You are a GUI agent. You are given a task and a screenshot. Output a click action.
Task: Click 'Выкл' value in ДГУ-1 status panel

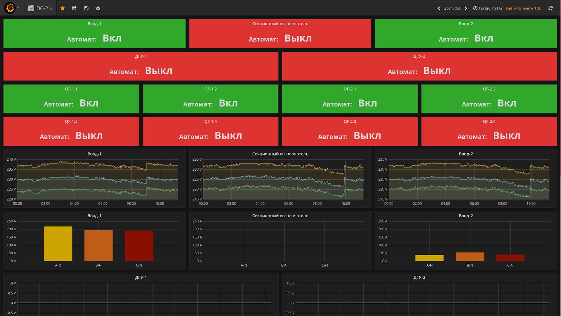click(159, 71)
